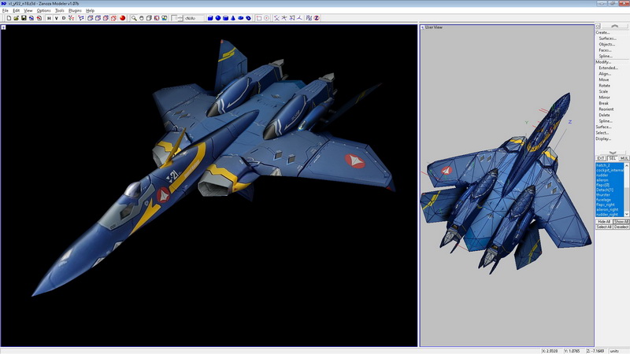The height and width of the screenshot is (354, 630).
Task: Click the New file icon
Action: (x=8, y=17)
